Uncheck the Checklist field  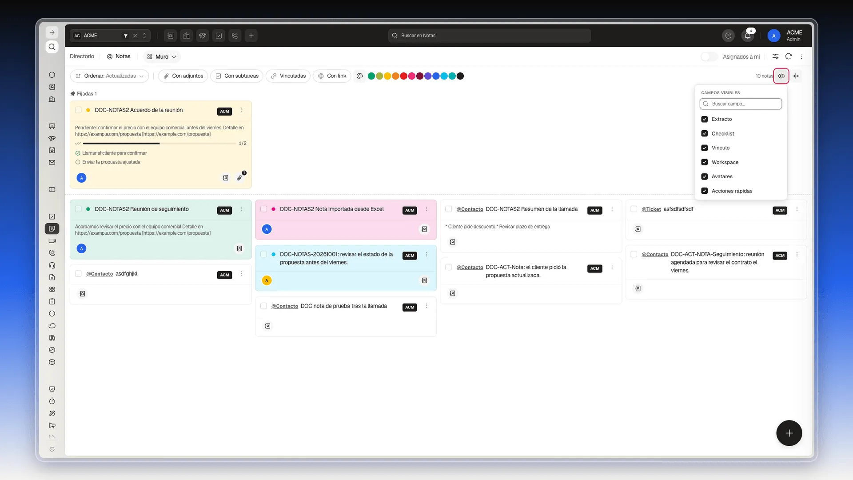704,133
